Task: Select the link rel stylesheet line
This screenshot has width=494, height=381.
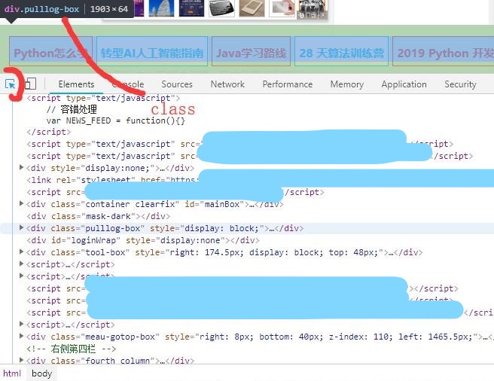Action: 112,180
